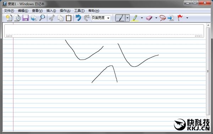The width and height of the screenshot is (213, 134).
Task: Select the pink Eraser tool
Action: pyautogui.click(x=149, y=18)
